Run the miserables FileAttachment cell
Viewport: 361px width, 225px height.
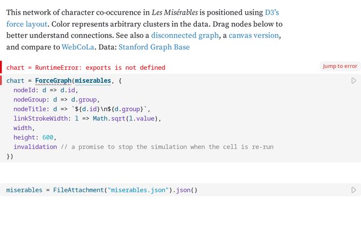354,190
